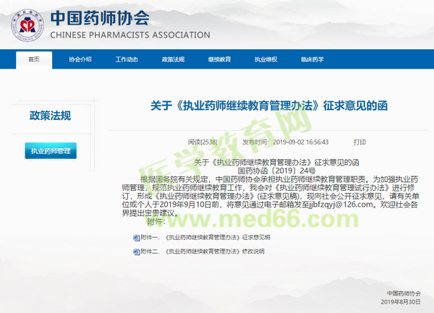The height and width of the screenshot is (313, 434).
Task: Click 执业维权 in the navigation bar
Action: coord(266,59)
